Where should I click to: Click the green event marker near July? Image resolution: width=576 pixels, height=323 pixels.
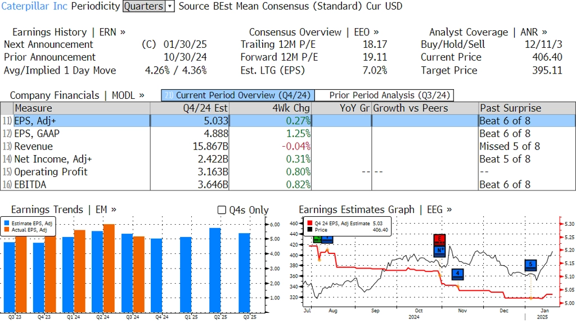317,239
